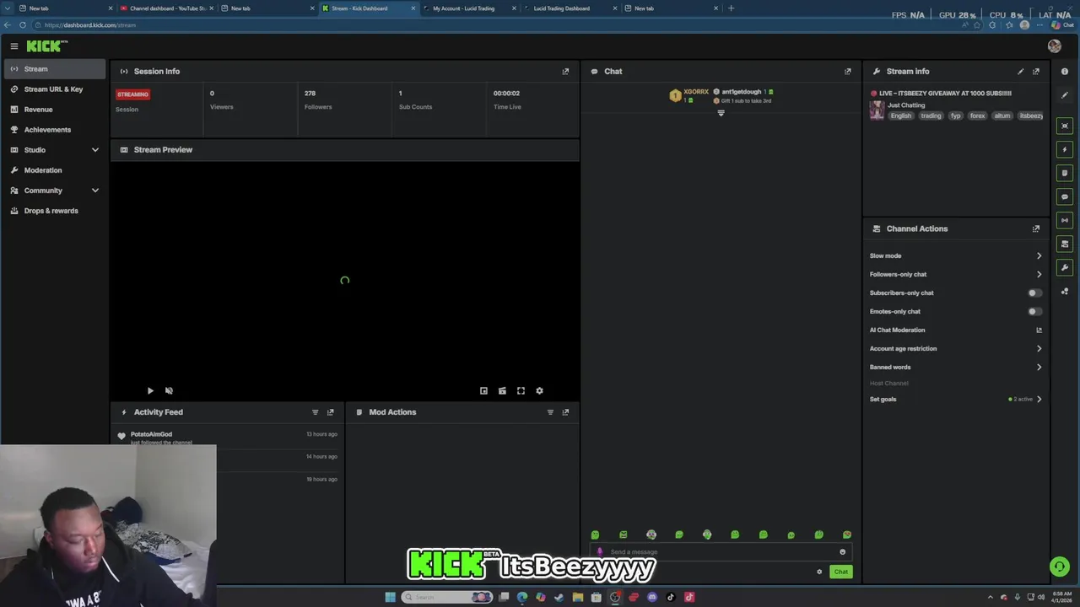The height and width of the screenshot is (607, 1080).
Task: Expand Account age restriction options
Action: (x=1039, y=348)
